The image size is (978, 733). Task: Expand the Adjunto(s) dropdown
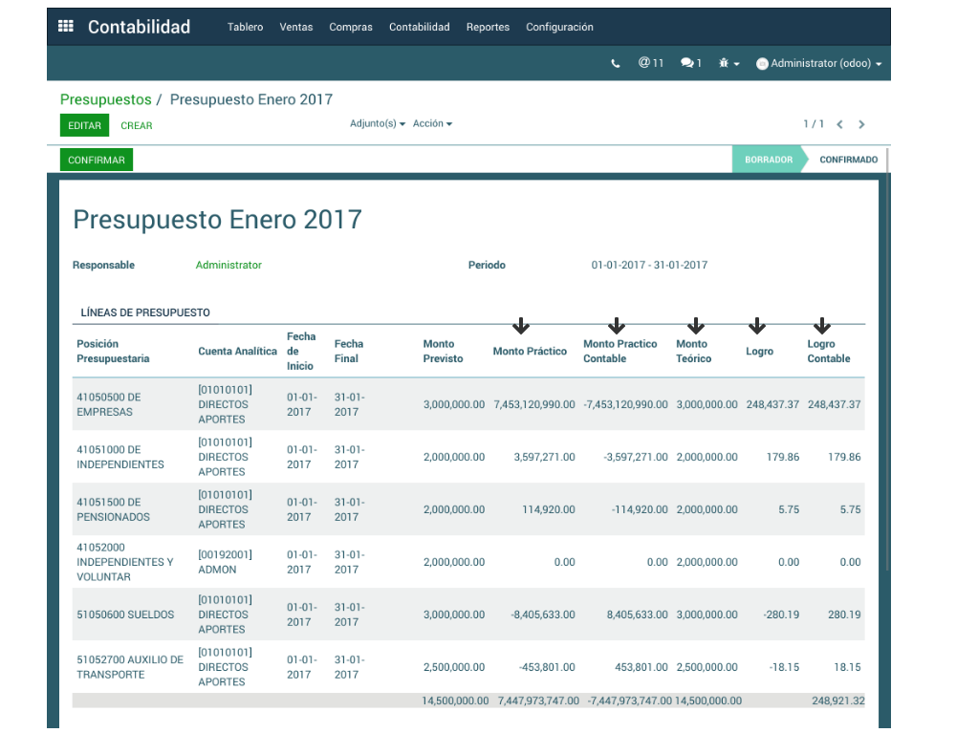pyautogui.click(x=378, y=124)
